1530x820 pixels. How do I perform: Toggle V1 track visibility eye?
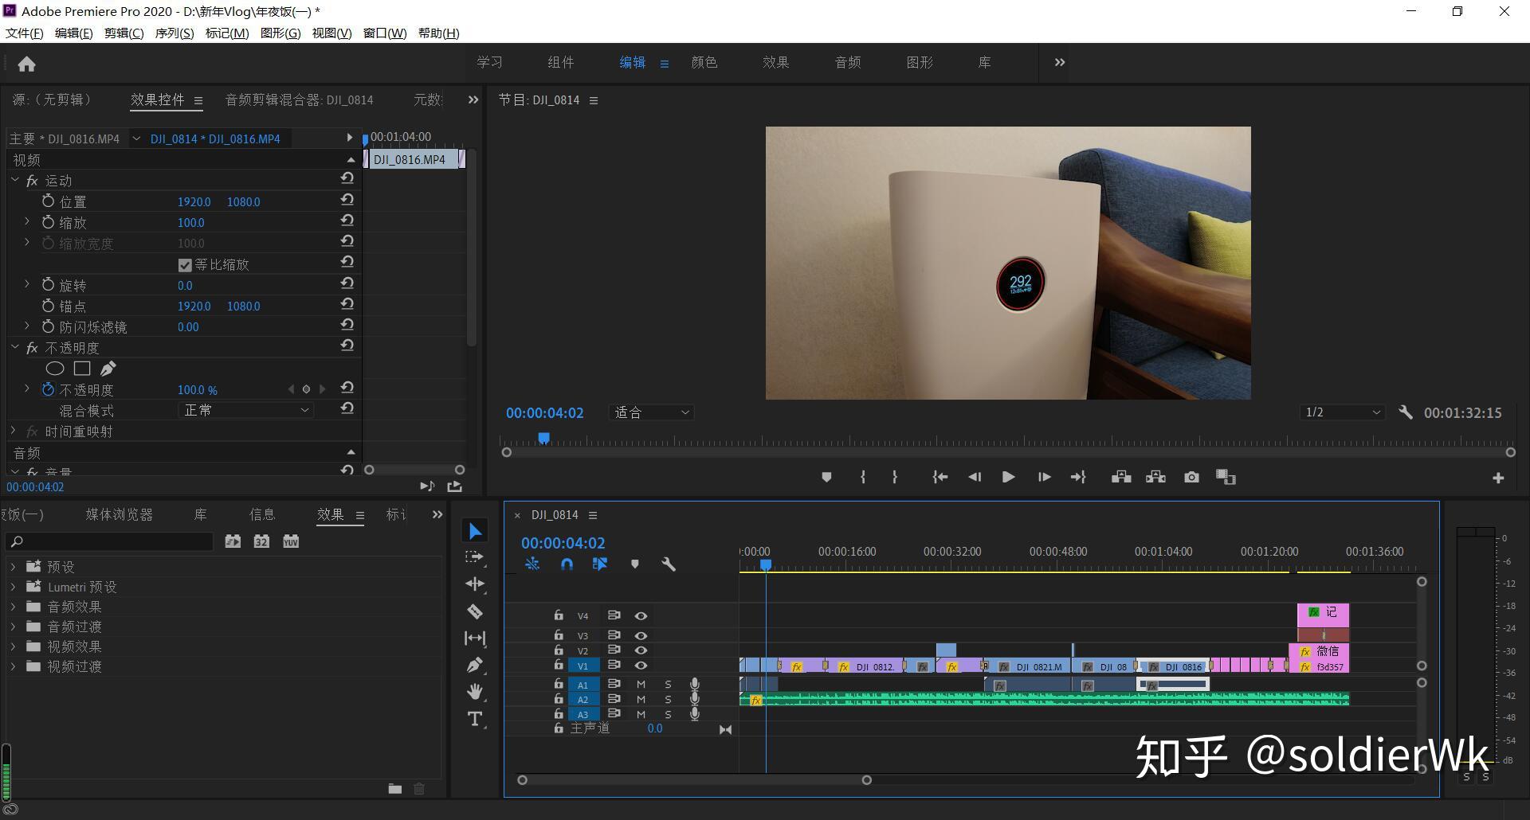pos(640,665)
